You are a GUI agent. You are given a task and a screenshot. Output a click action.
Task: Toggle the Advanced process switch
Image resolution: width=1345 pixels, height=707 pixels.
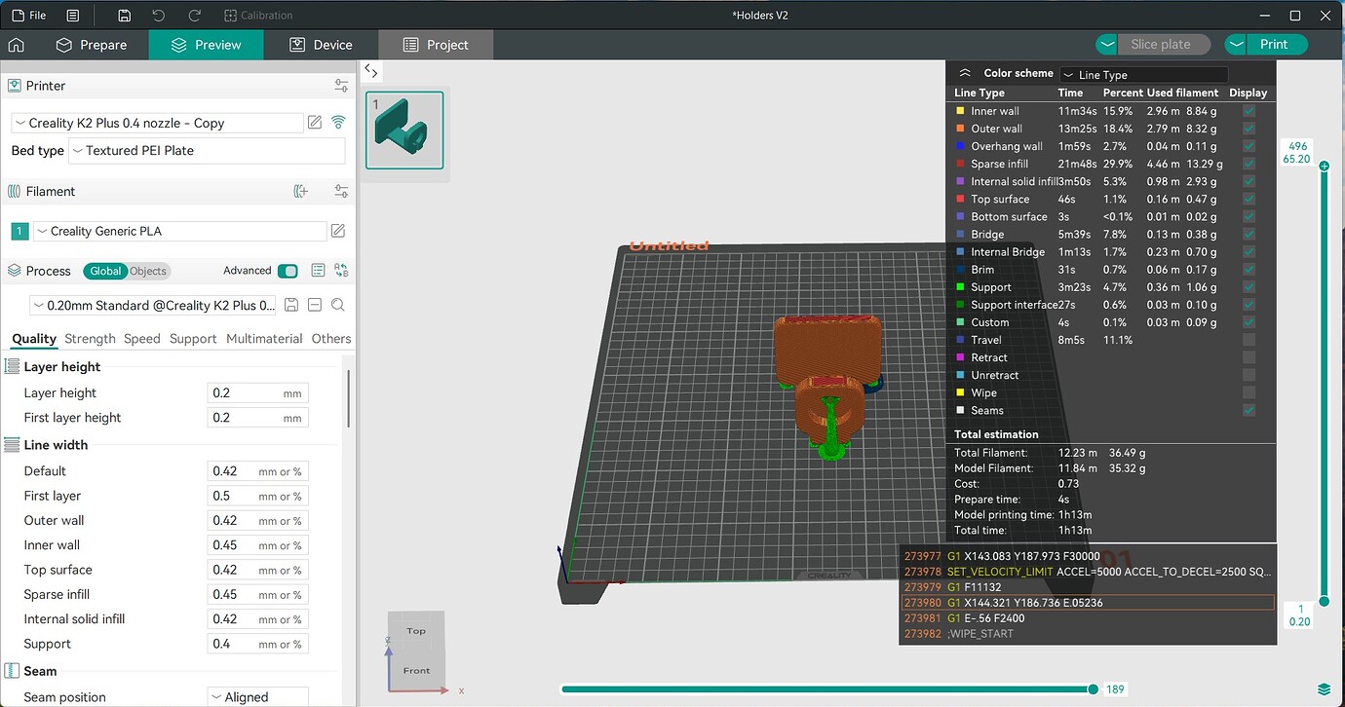[x=287, y=270]
